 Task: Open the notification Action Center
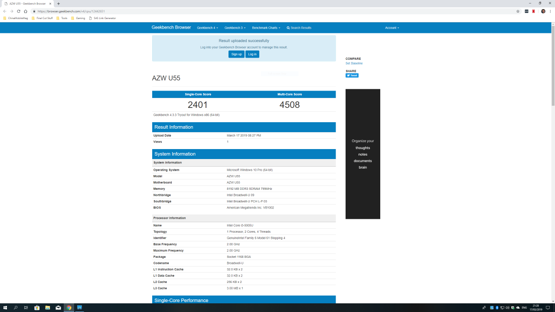coord(548,308)
